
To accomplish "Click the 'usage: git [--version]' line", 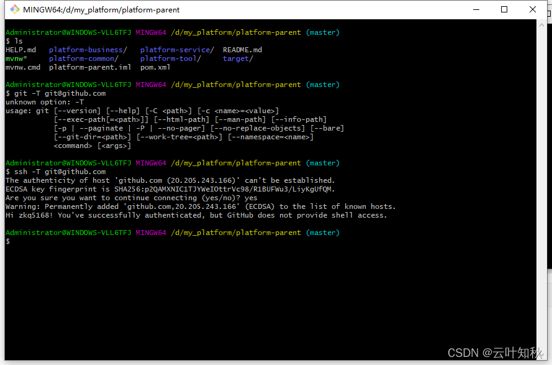I will (x=142, y=111).
